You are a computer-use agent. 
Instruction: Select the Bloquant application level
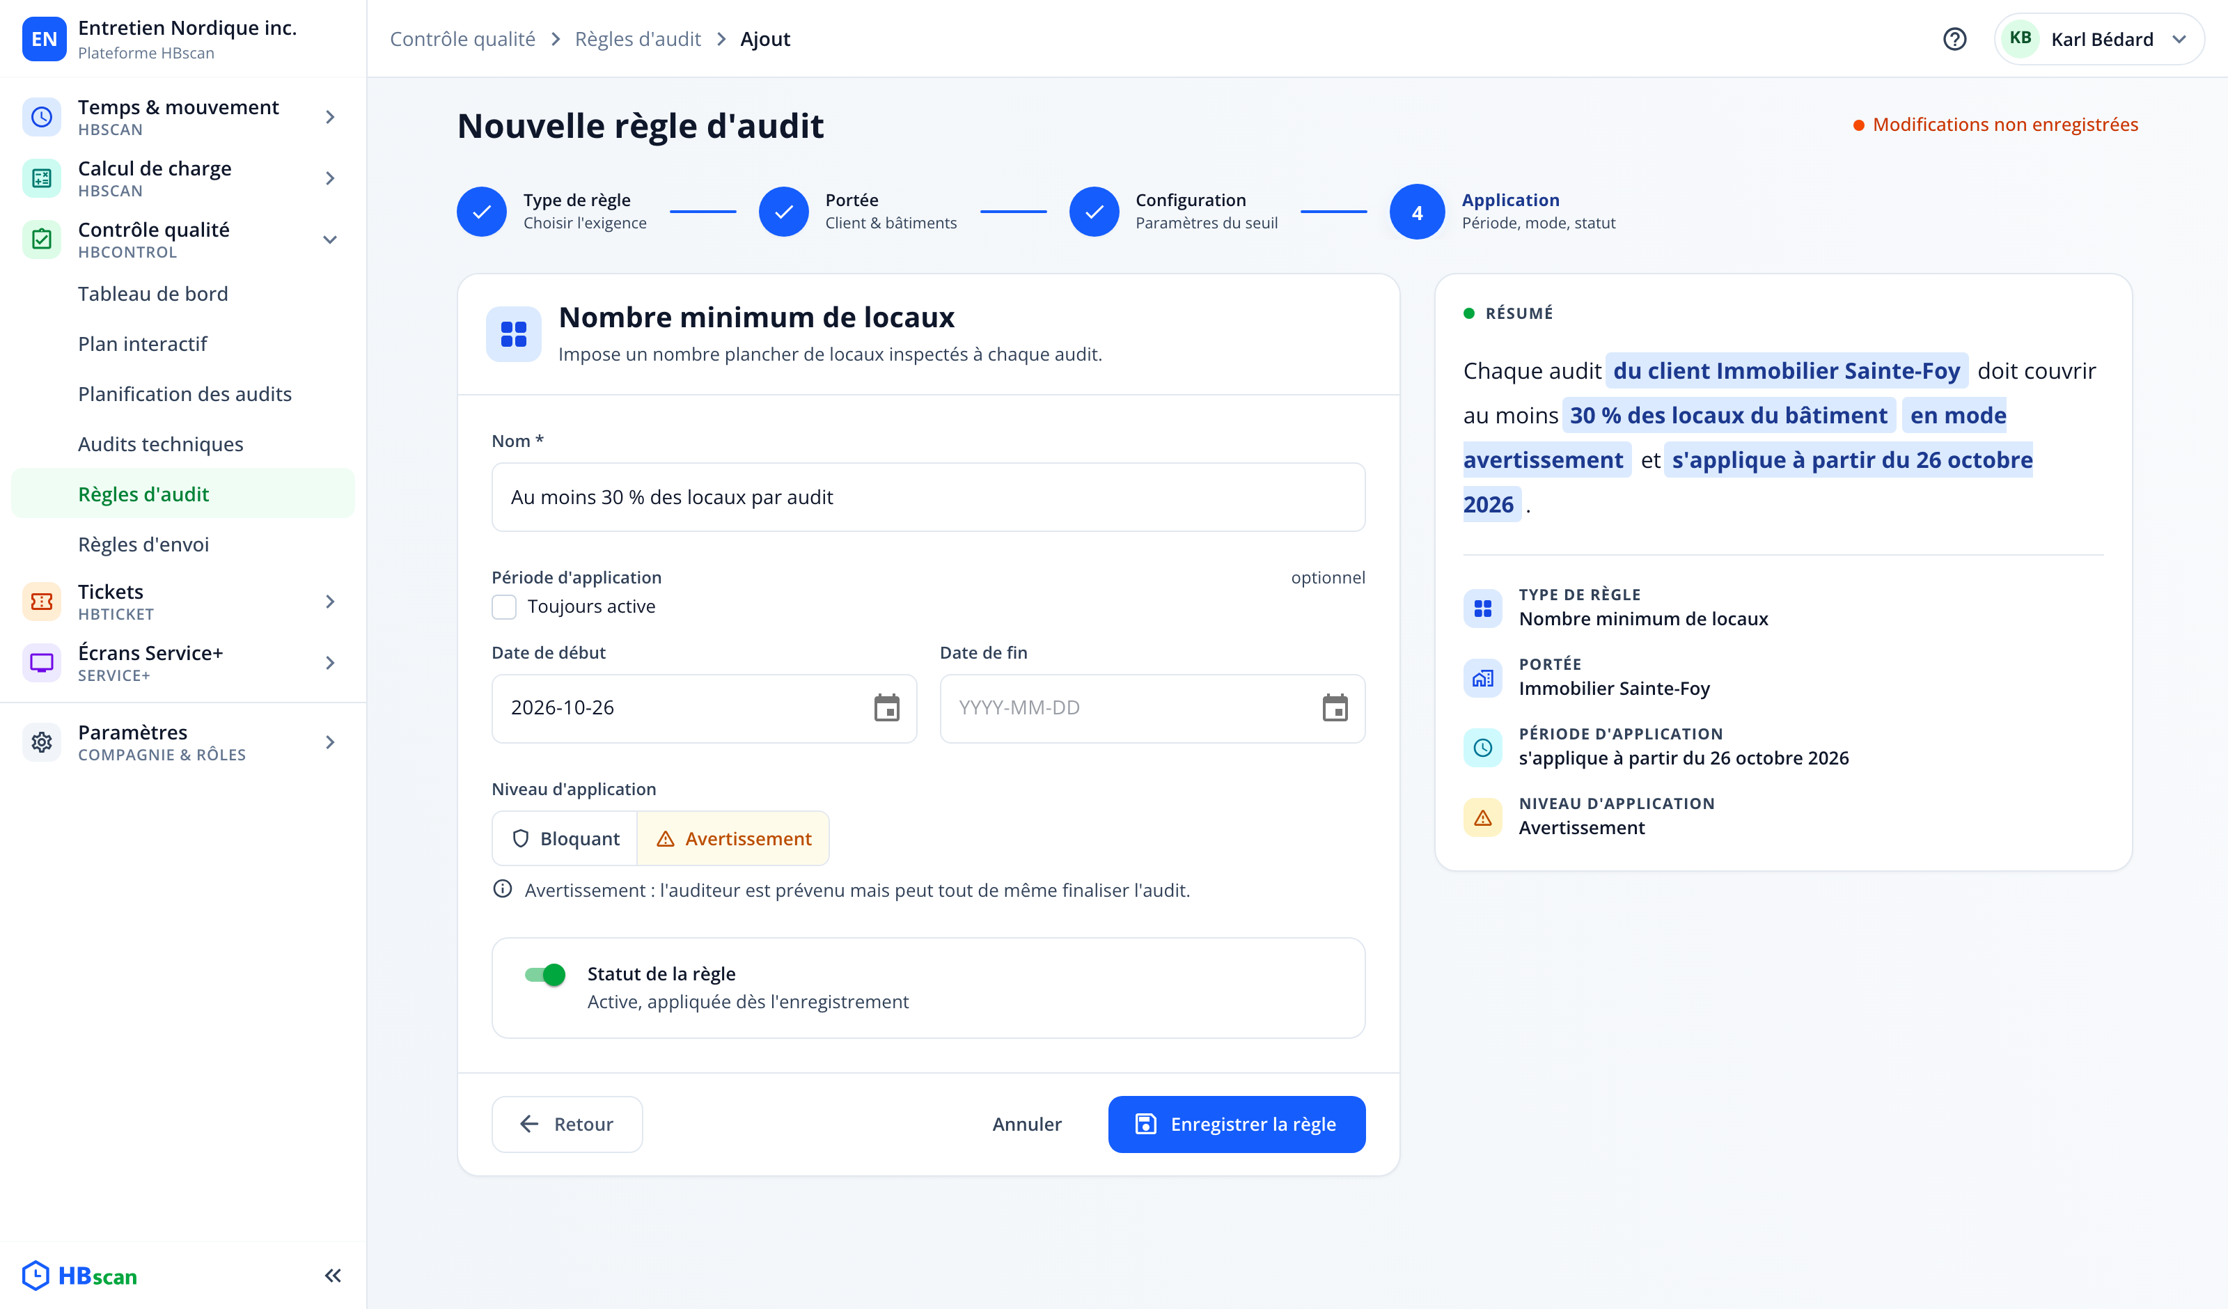566,838
